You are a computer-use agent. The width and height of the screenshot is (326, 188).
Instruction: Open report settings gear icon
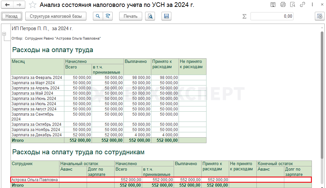click(x=319, y=16)
